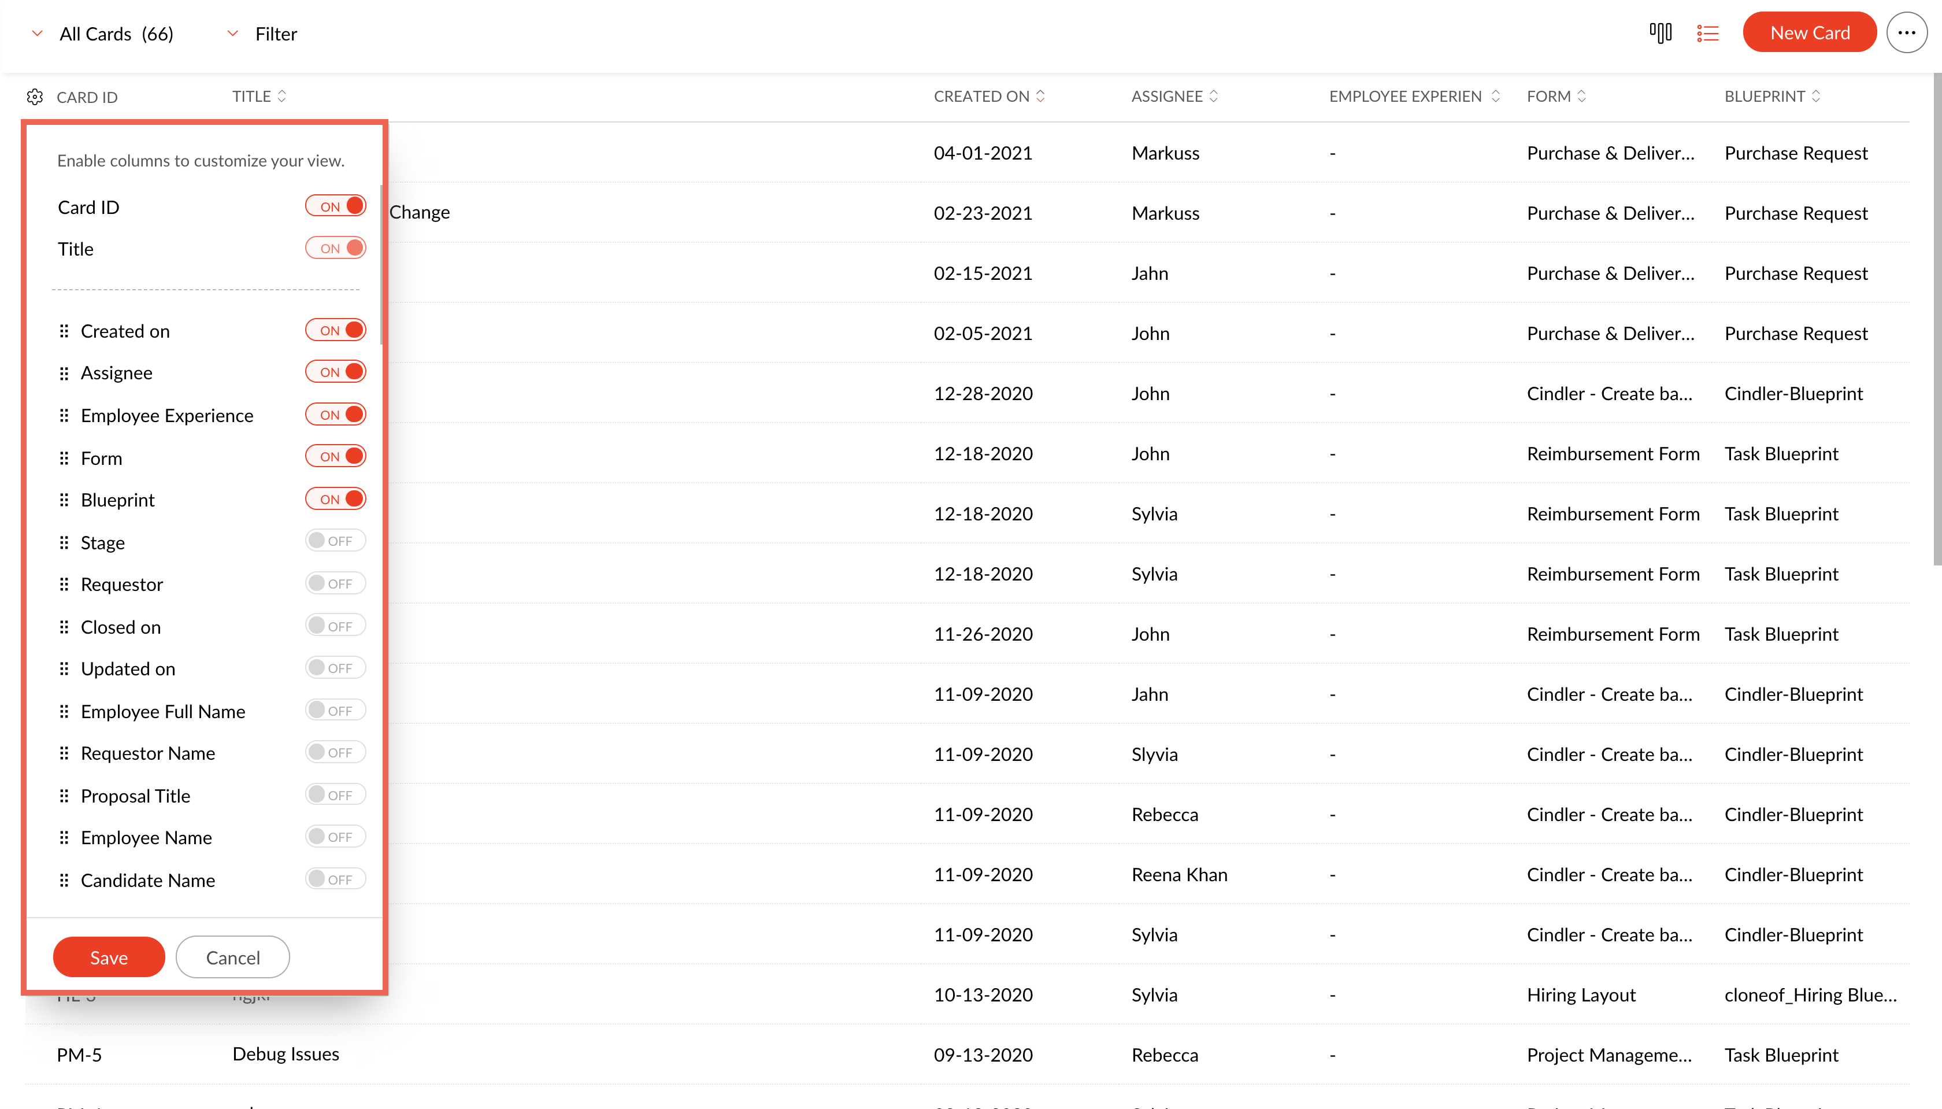
Task: Click the Candidate Name drag handle
Action: (x=64, y=879)
